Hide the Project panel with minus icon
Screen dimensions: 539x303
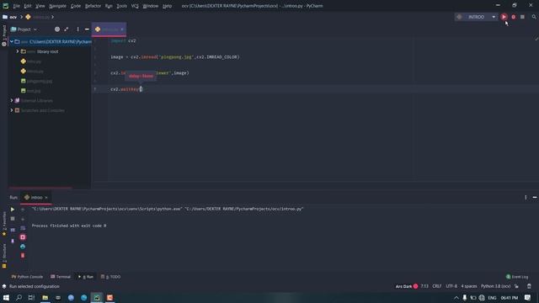[87, 29]
